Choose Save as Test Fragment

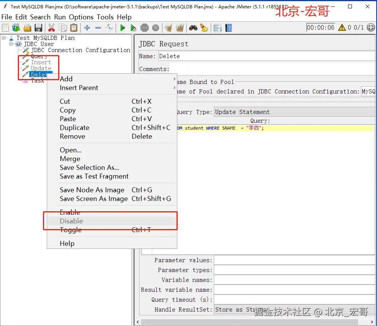coord(112,176)
